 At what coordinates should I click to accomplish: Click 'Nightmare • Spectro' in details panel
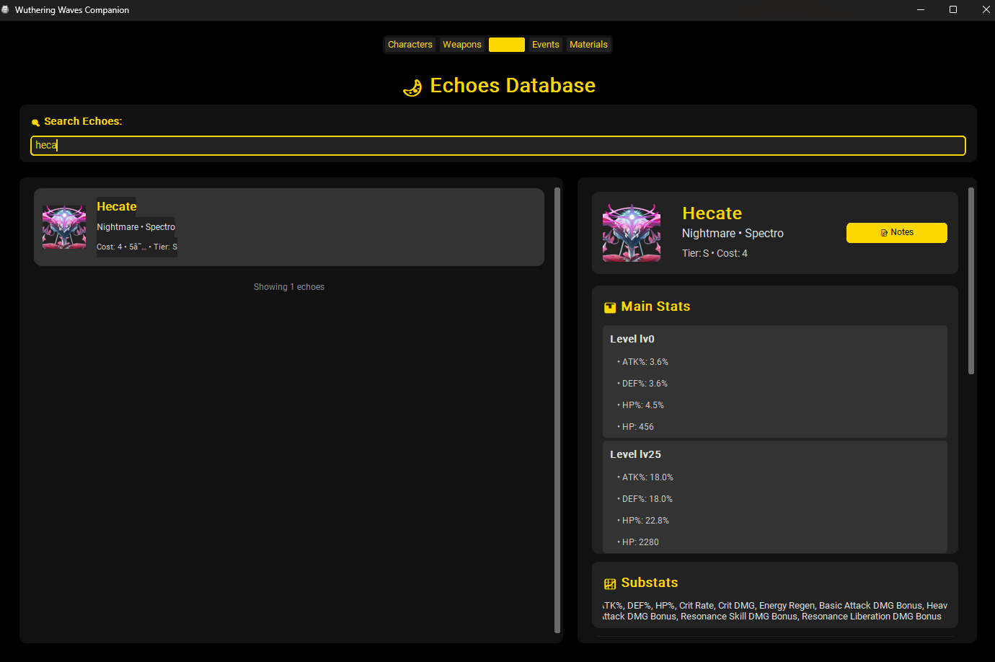[x=733, y=234]
